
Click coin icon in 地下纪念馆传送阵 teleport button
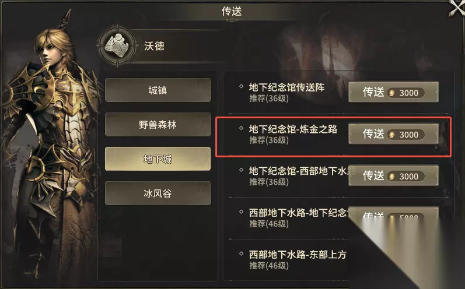coord(391,93)
